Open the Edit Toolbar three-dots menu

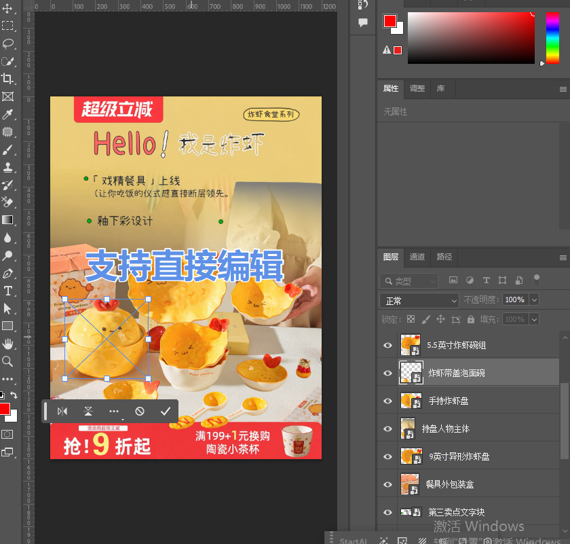click(x=7, y=379)
